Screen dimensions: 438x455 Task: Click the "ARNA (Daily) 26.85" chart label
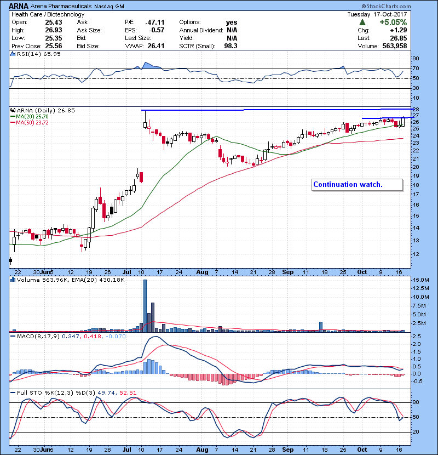tap(46, 110)
